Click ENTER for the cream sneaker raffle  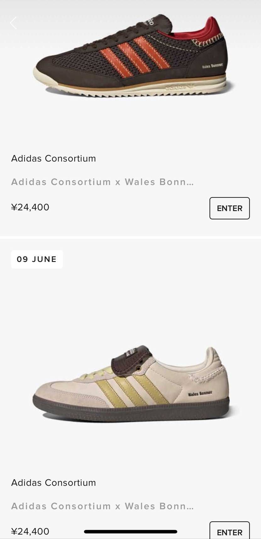230,531
